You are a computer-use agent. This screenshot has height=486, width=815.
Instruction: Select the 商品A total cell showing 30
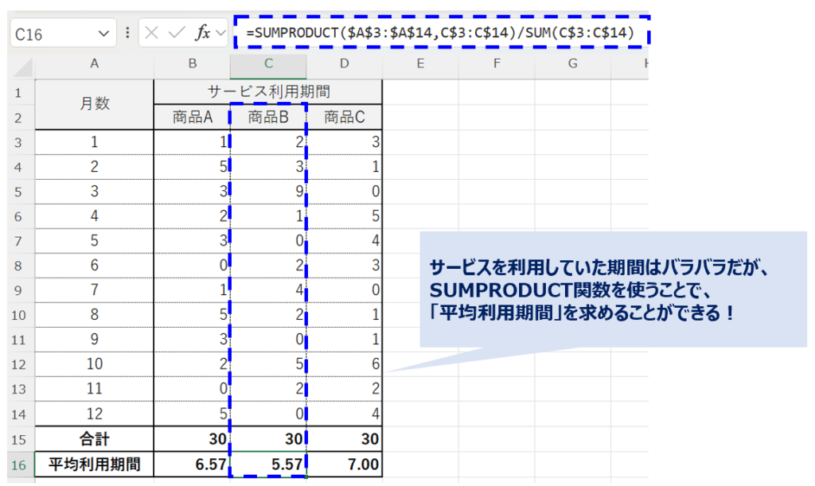[193, 439]
